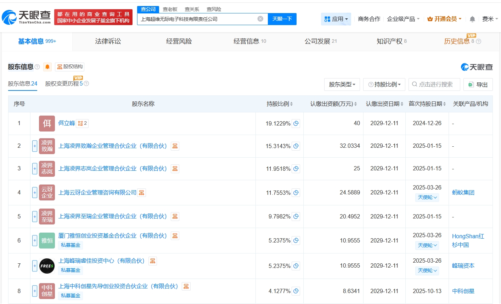Open the HongShan红杉中国 link
The image size is (501, 304).
[468, 240]
